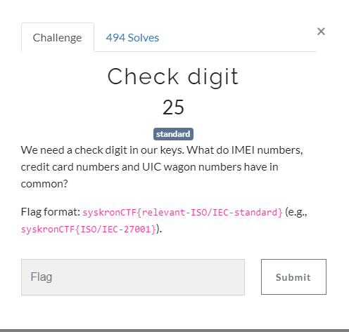The width and height of the screenshot is (349, 332).
Task: Click the "What do" words in the description
Action: (208, 150)
